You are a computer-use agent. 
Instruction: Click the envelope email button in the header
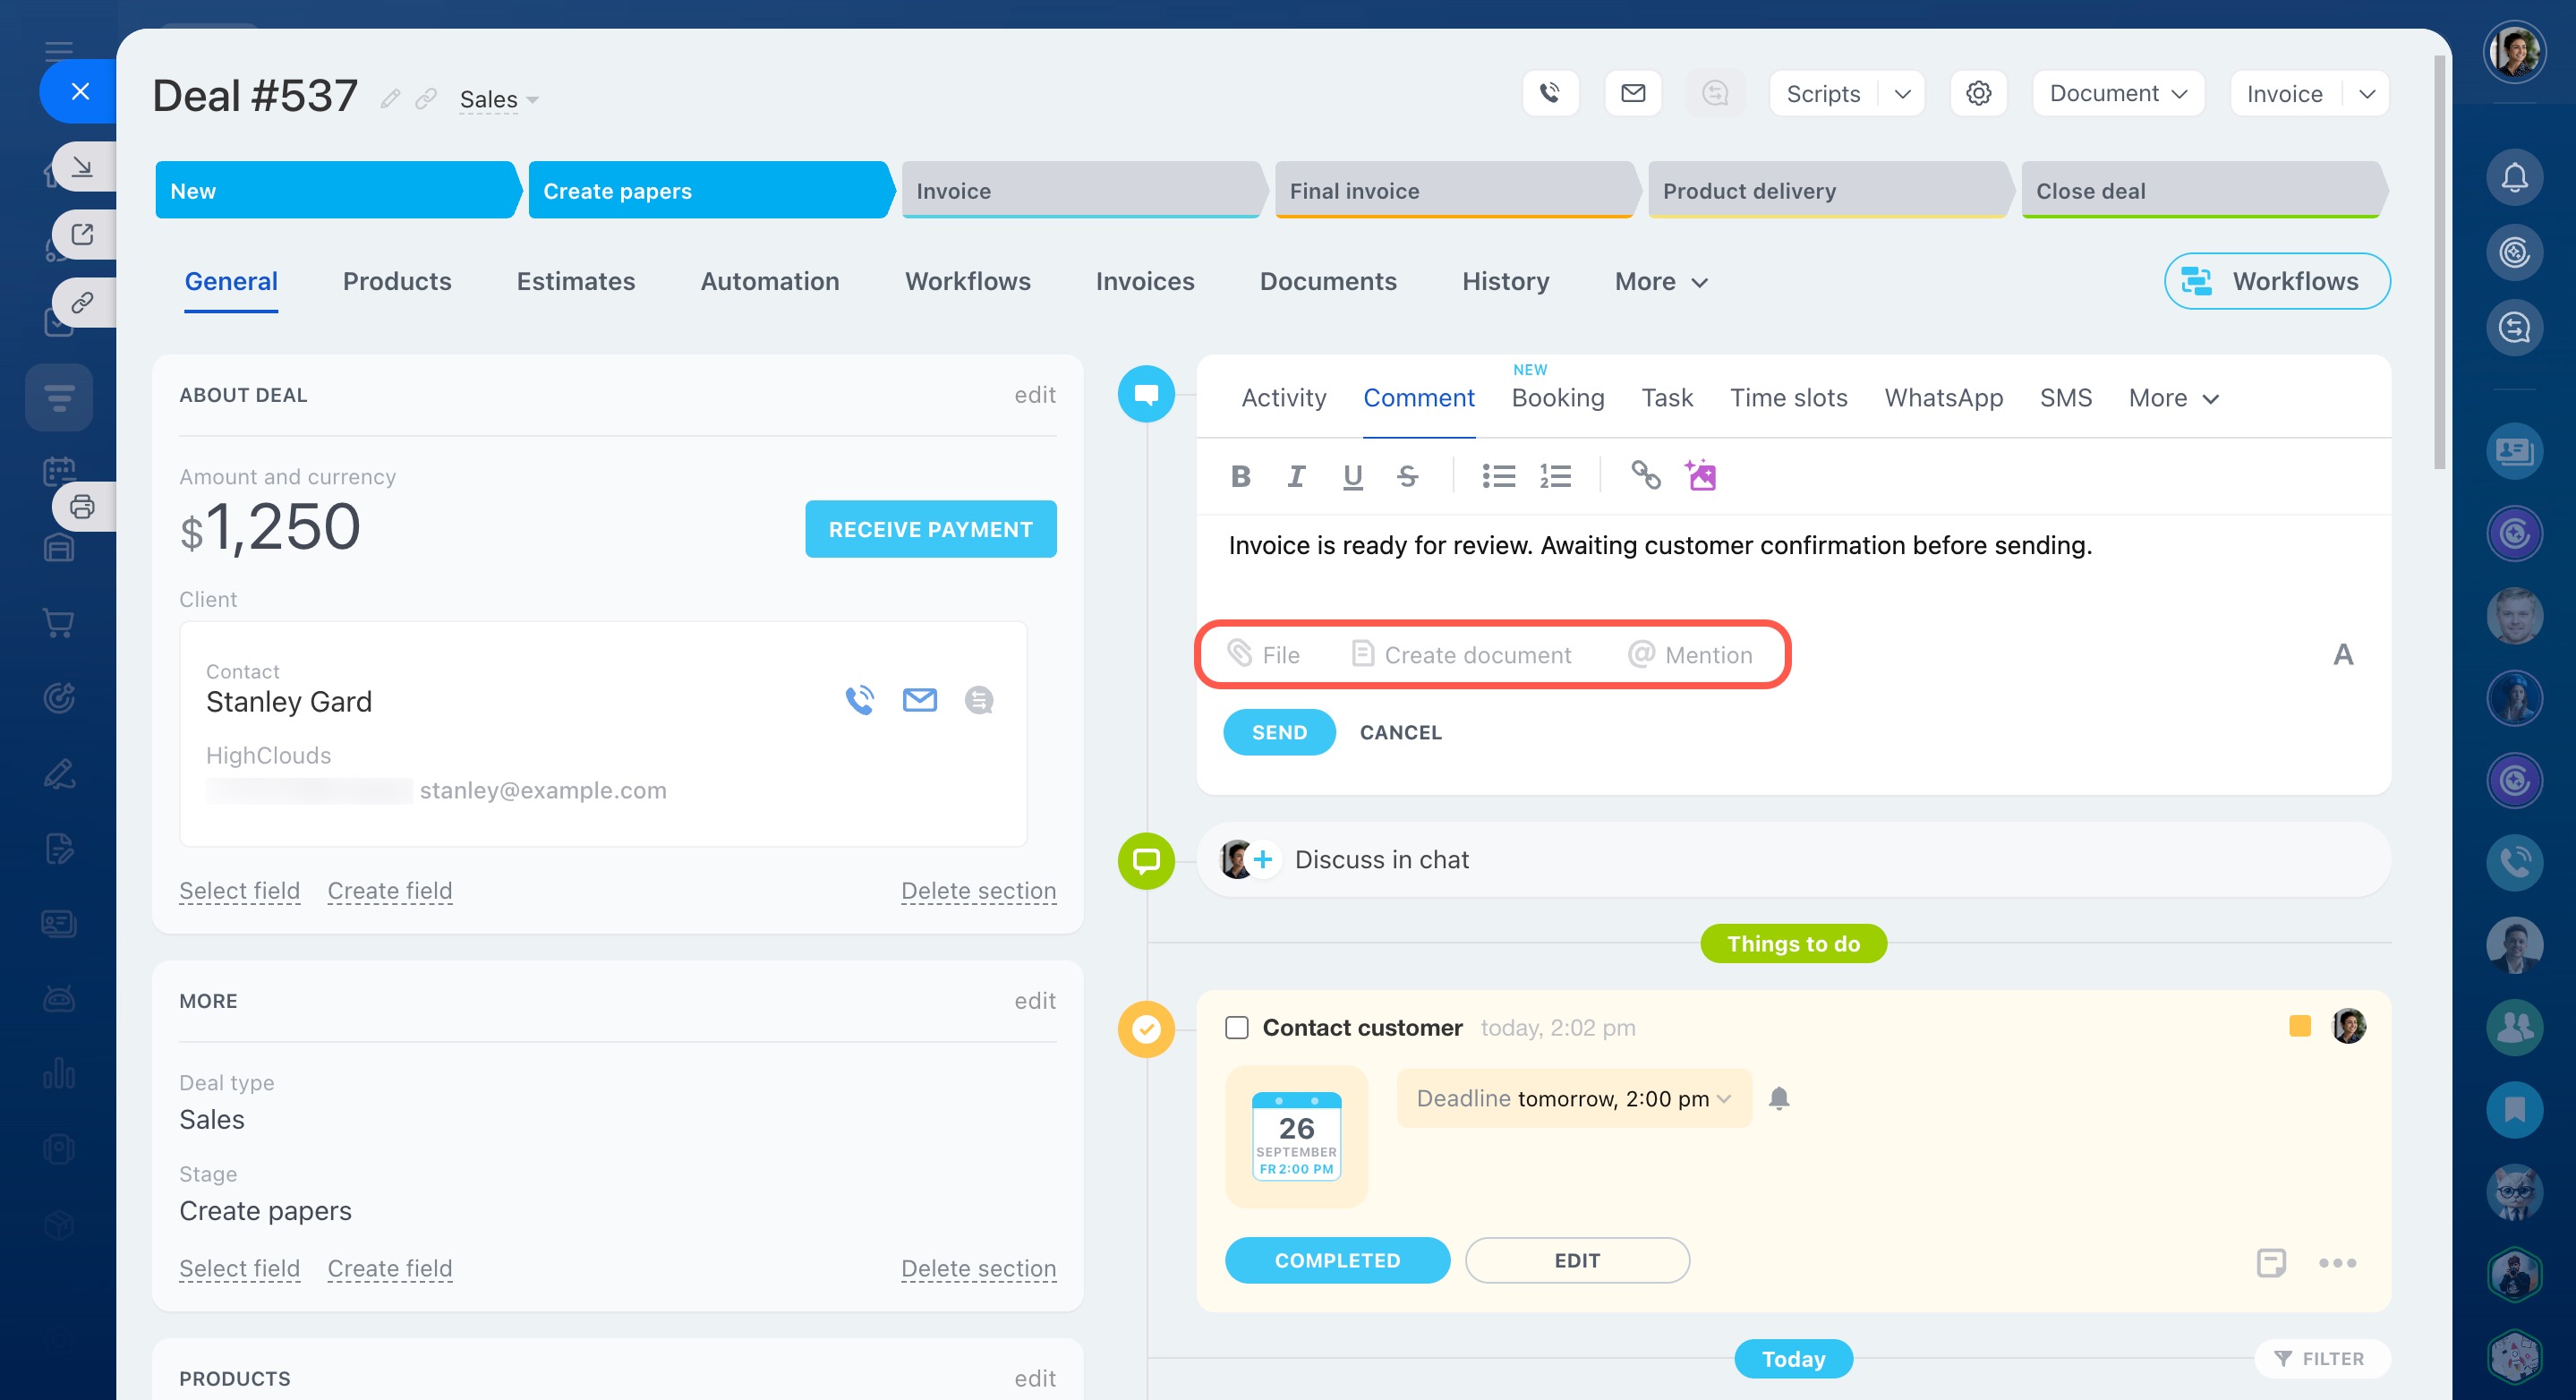tap(1633, 94)
